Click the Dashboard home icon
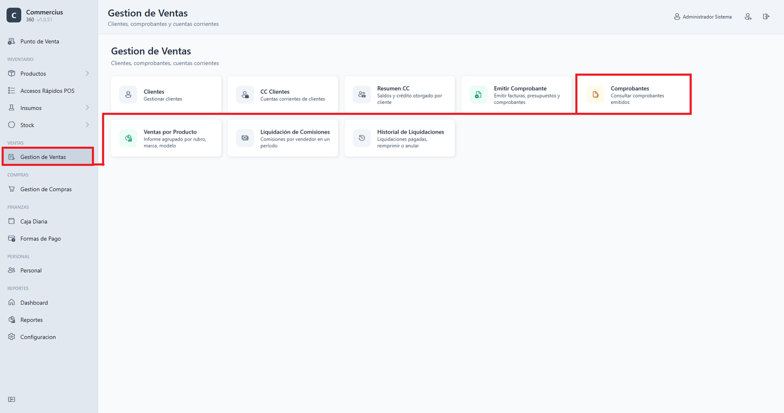 point(12,303)
